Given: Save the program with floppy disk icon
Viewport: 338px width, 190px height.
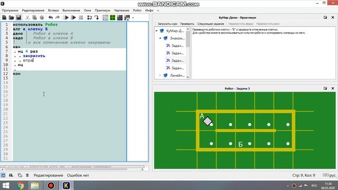Looking at the screenshot, I should (19, 17).
